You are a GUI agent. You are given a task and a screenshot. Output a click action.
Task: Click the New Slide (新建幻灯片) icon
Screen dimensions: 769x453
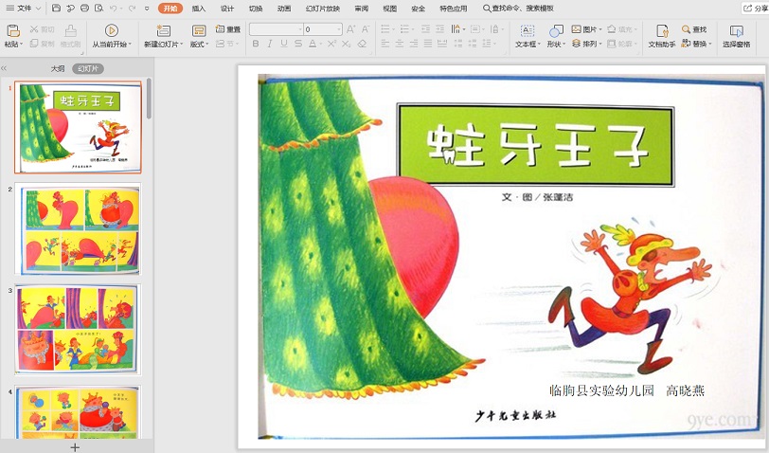[x=163, y=31]
